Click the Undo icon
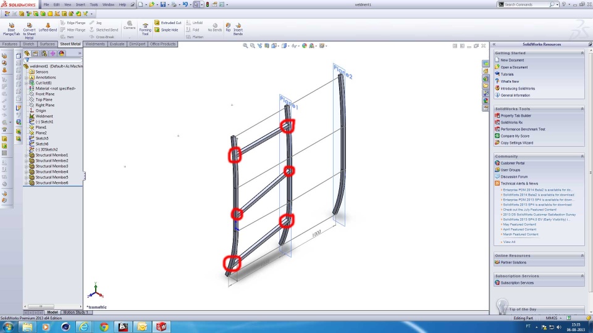The width and height of the screenshot is (593, 333). 185,4
